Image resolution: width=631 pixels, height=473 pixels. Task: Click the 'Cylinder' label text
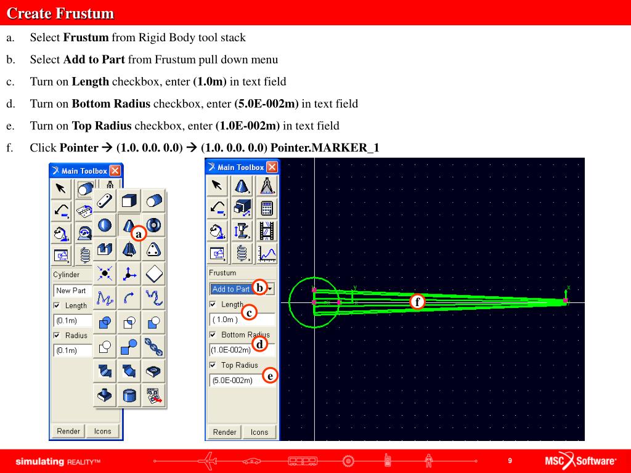tap(67, 275)
